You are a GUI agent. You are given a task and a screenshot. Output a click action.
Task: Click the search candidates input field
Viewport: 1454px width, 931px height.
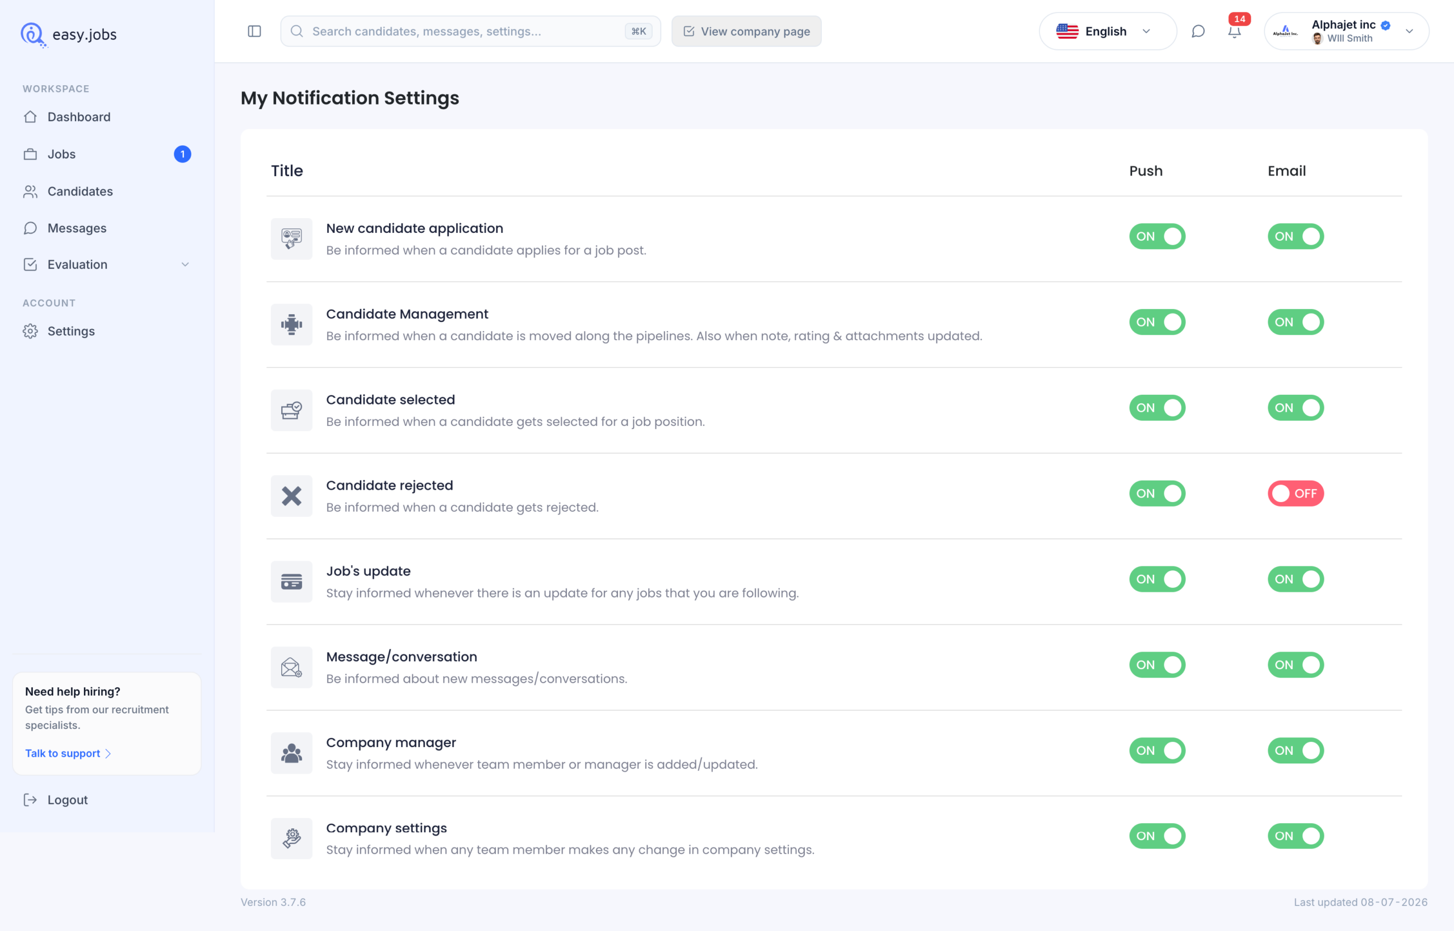pyautogui.click(x=470, y=31)
